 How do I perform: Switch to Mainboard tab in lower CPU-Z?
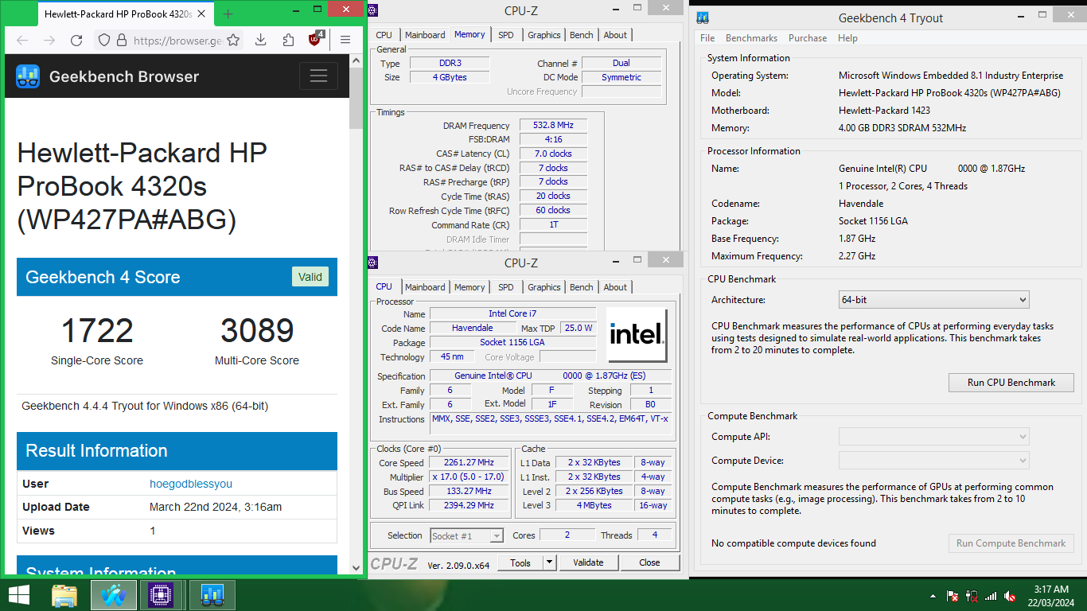tap(425, 287)
